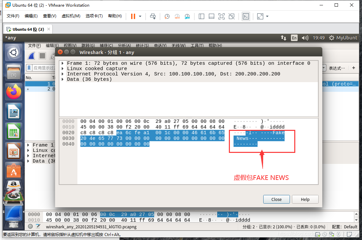Switch to Wireshark via launcher shark icon
362x240 pixels.
(14, 213)
